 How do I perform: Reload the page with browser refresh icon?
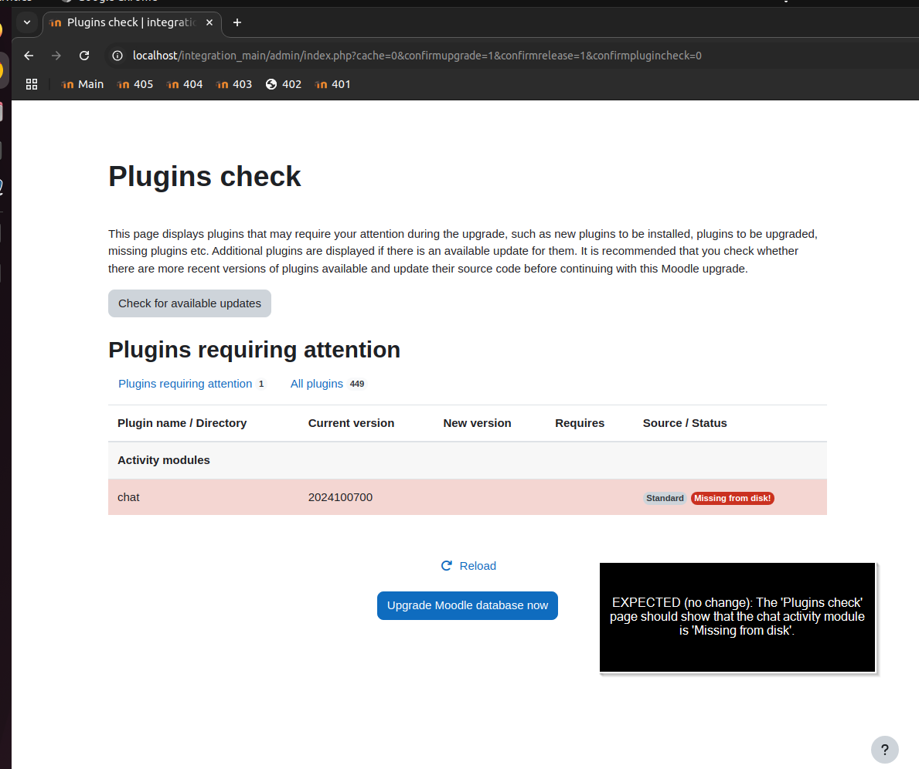pos(84,56)
